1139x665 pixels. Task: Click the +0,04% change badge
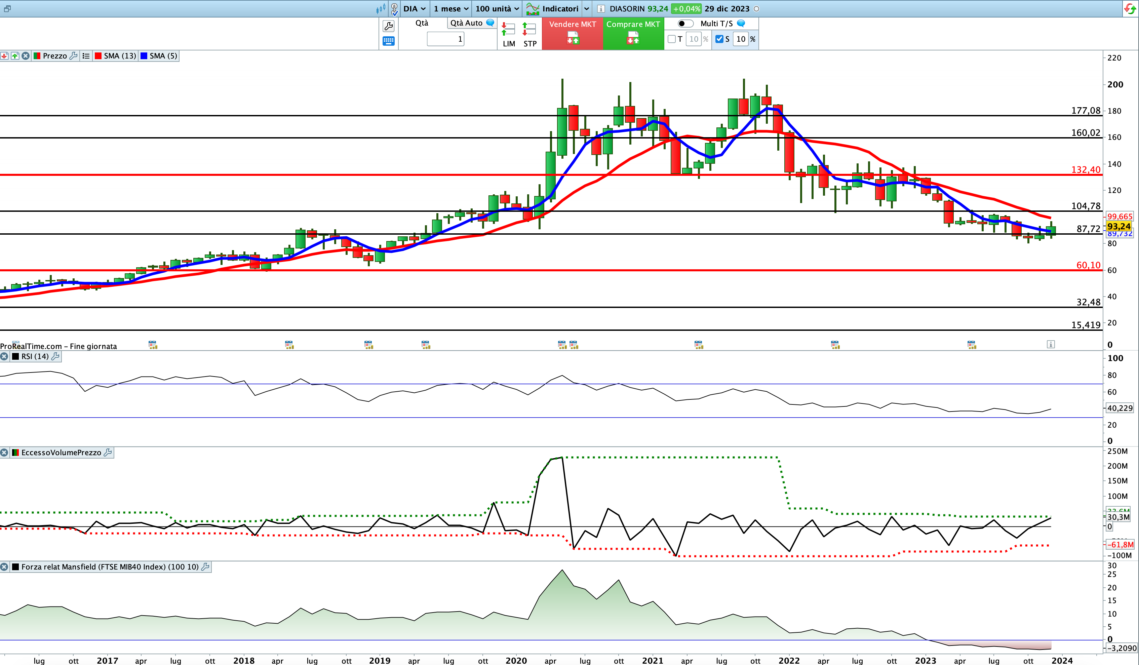[x=686, y=9]
